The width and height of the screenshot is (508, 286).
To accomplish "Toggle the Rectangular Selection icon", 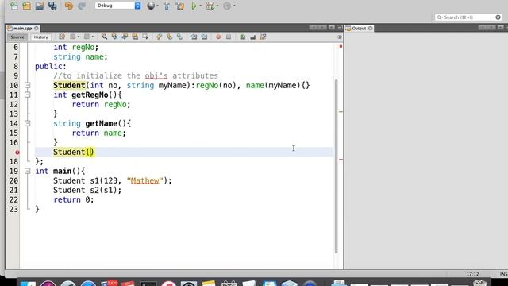I will [x=145, y=37].
